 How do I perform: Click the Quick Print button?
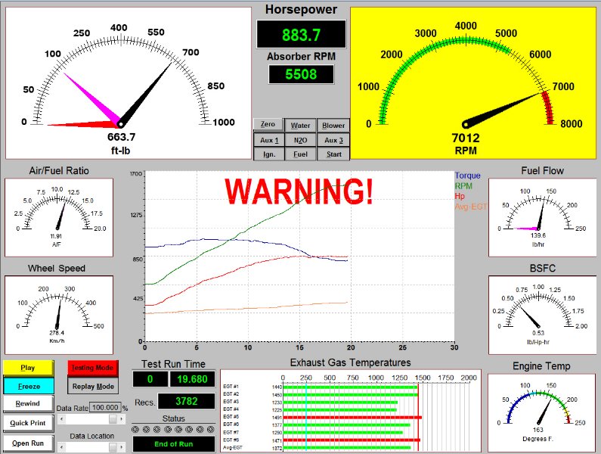(x=29, y=423)
